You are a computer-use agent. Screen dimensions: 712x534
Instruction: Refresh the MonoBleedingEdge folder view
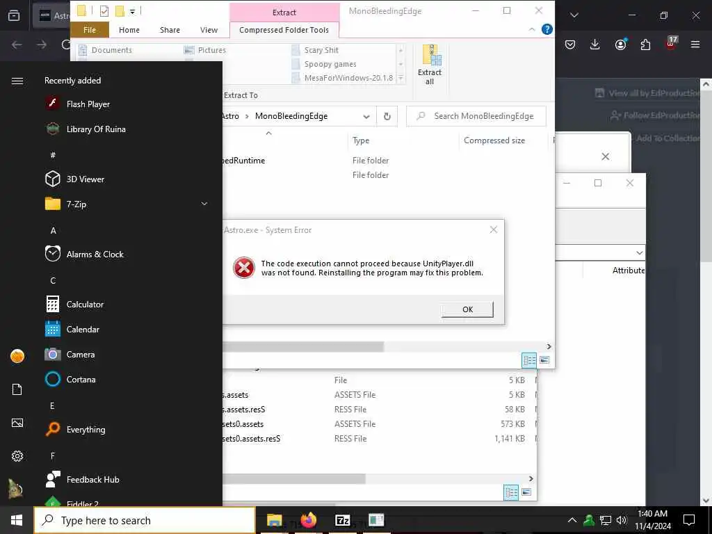(x=387, y=116)
